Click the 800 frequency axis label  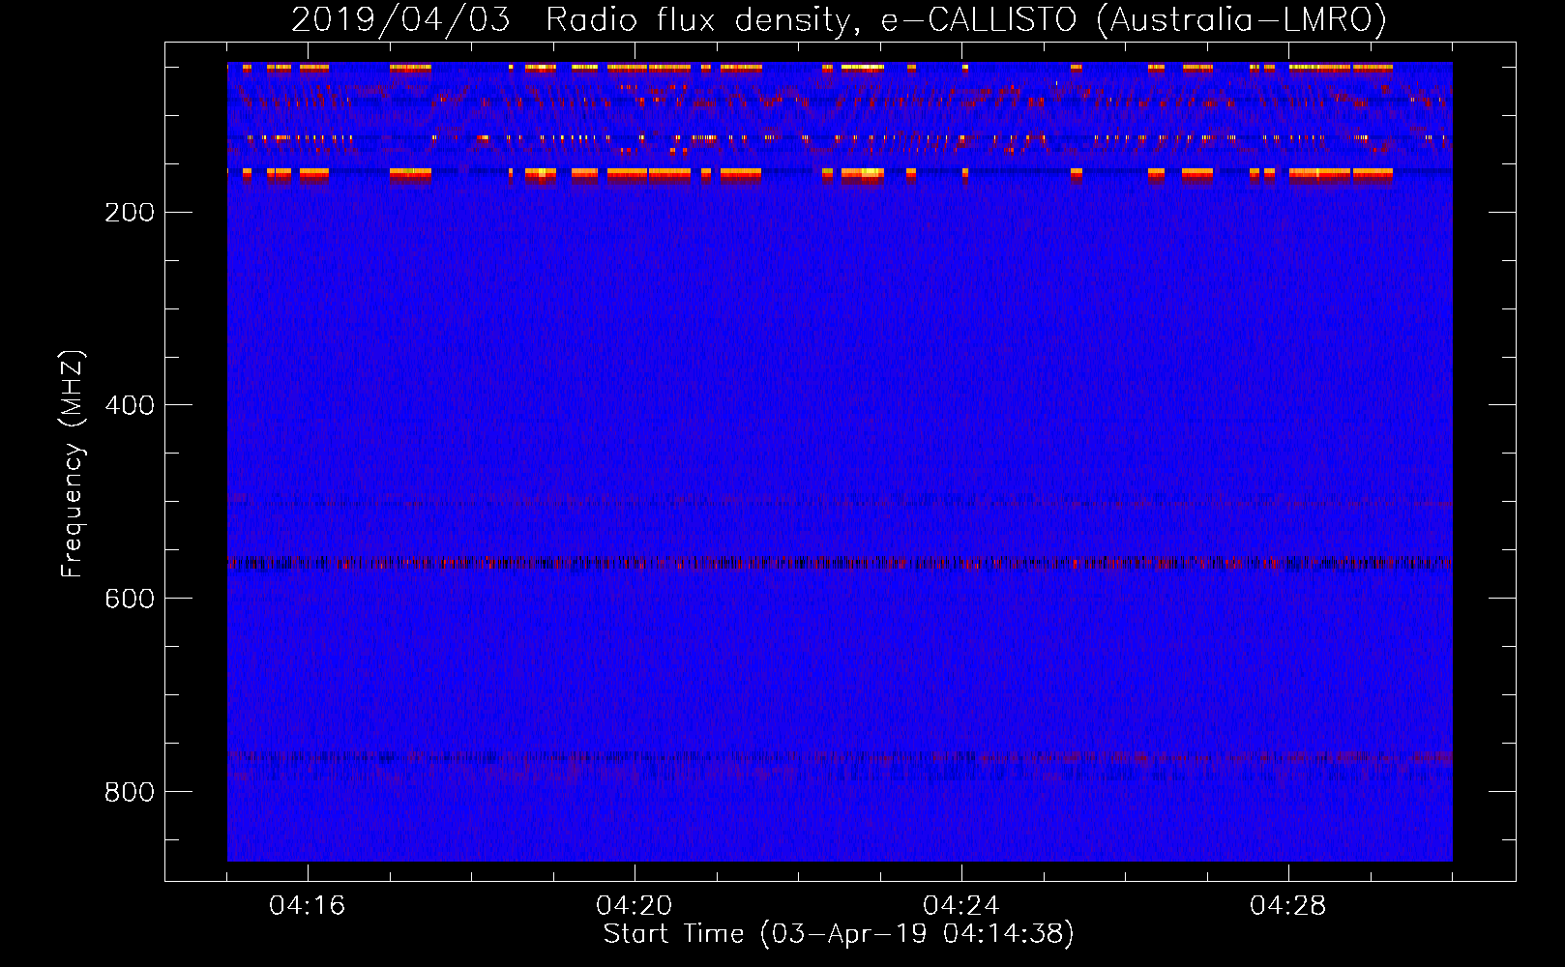[x=130, y=792]
